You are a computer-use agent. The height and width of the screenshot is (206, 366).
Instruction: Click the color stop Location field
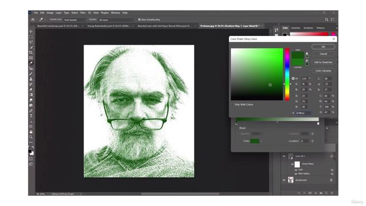click(x=304, y=141)
